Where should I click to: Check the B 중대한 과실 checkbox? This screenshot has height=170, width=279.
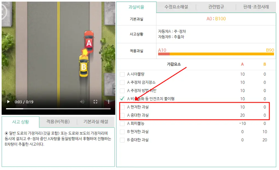pos(122,140)
